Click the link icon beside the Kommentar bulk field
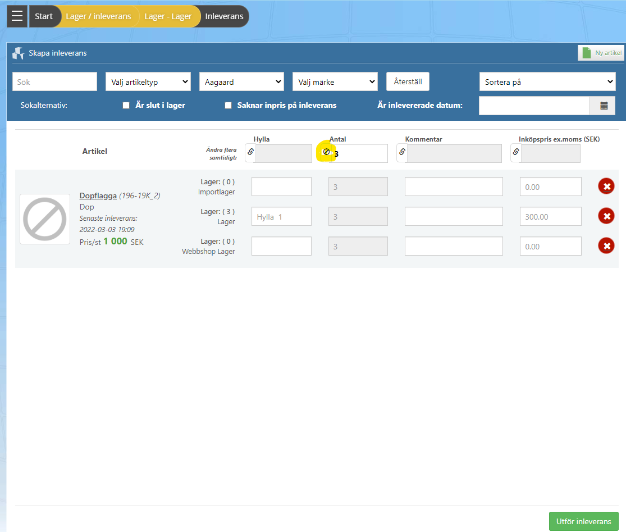This screenshot has width=626, height=532. pos(402,152)
